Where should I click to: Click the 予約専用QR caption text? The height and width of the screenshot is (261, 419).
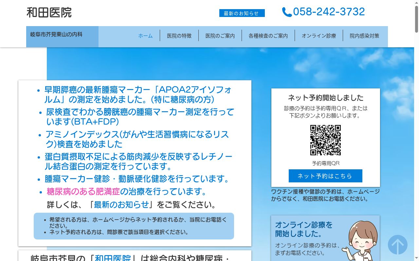[x=326, y=163]
